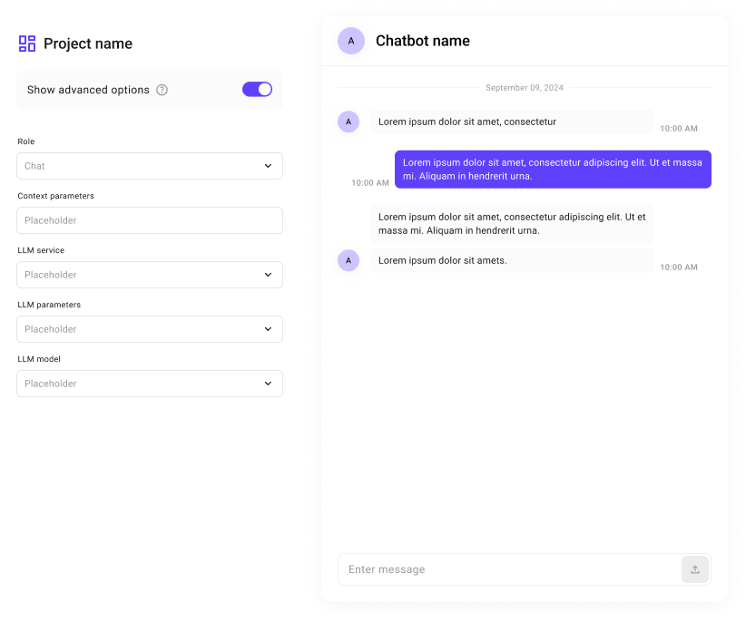Click the avatar next to 'Lorem ipsum dolor sit amets'
This screenshot has width=746, height=622.
click(x=348, y=260)
